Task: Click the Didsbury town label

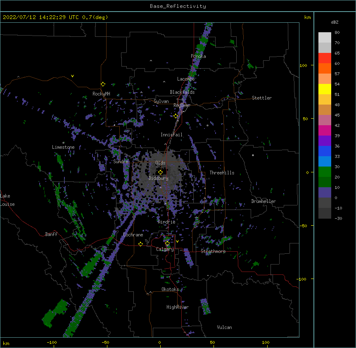Action: [x=159, y=178]
